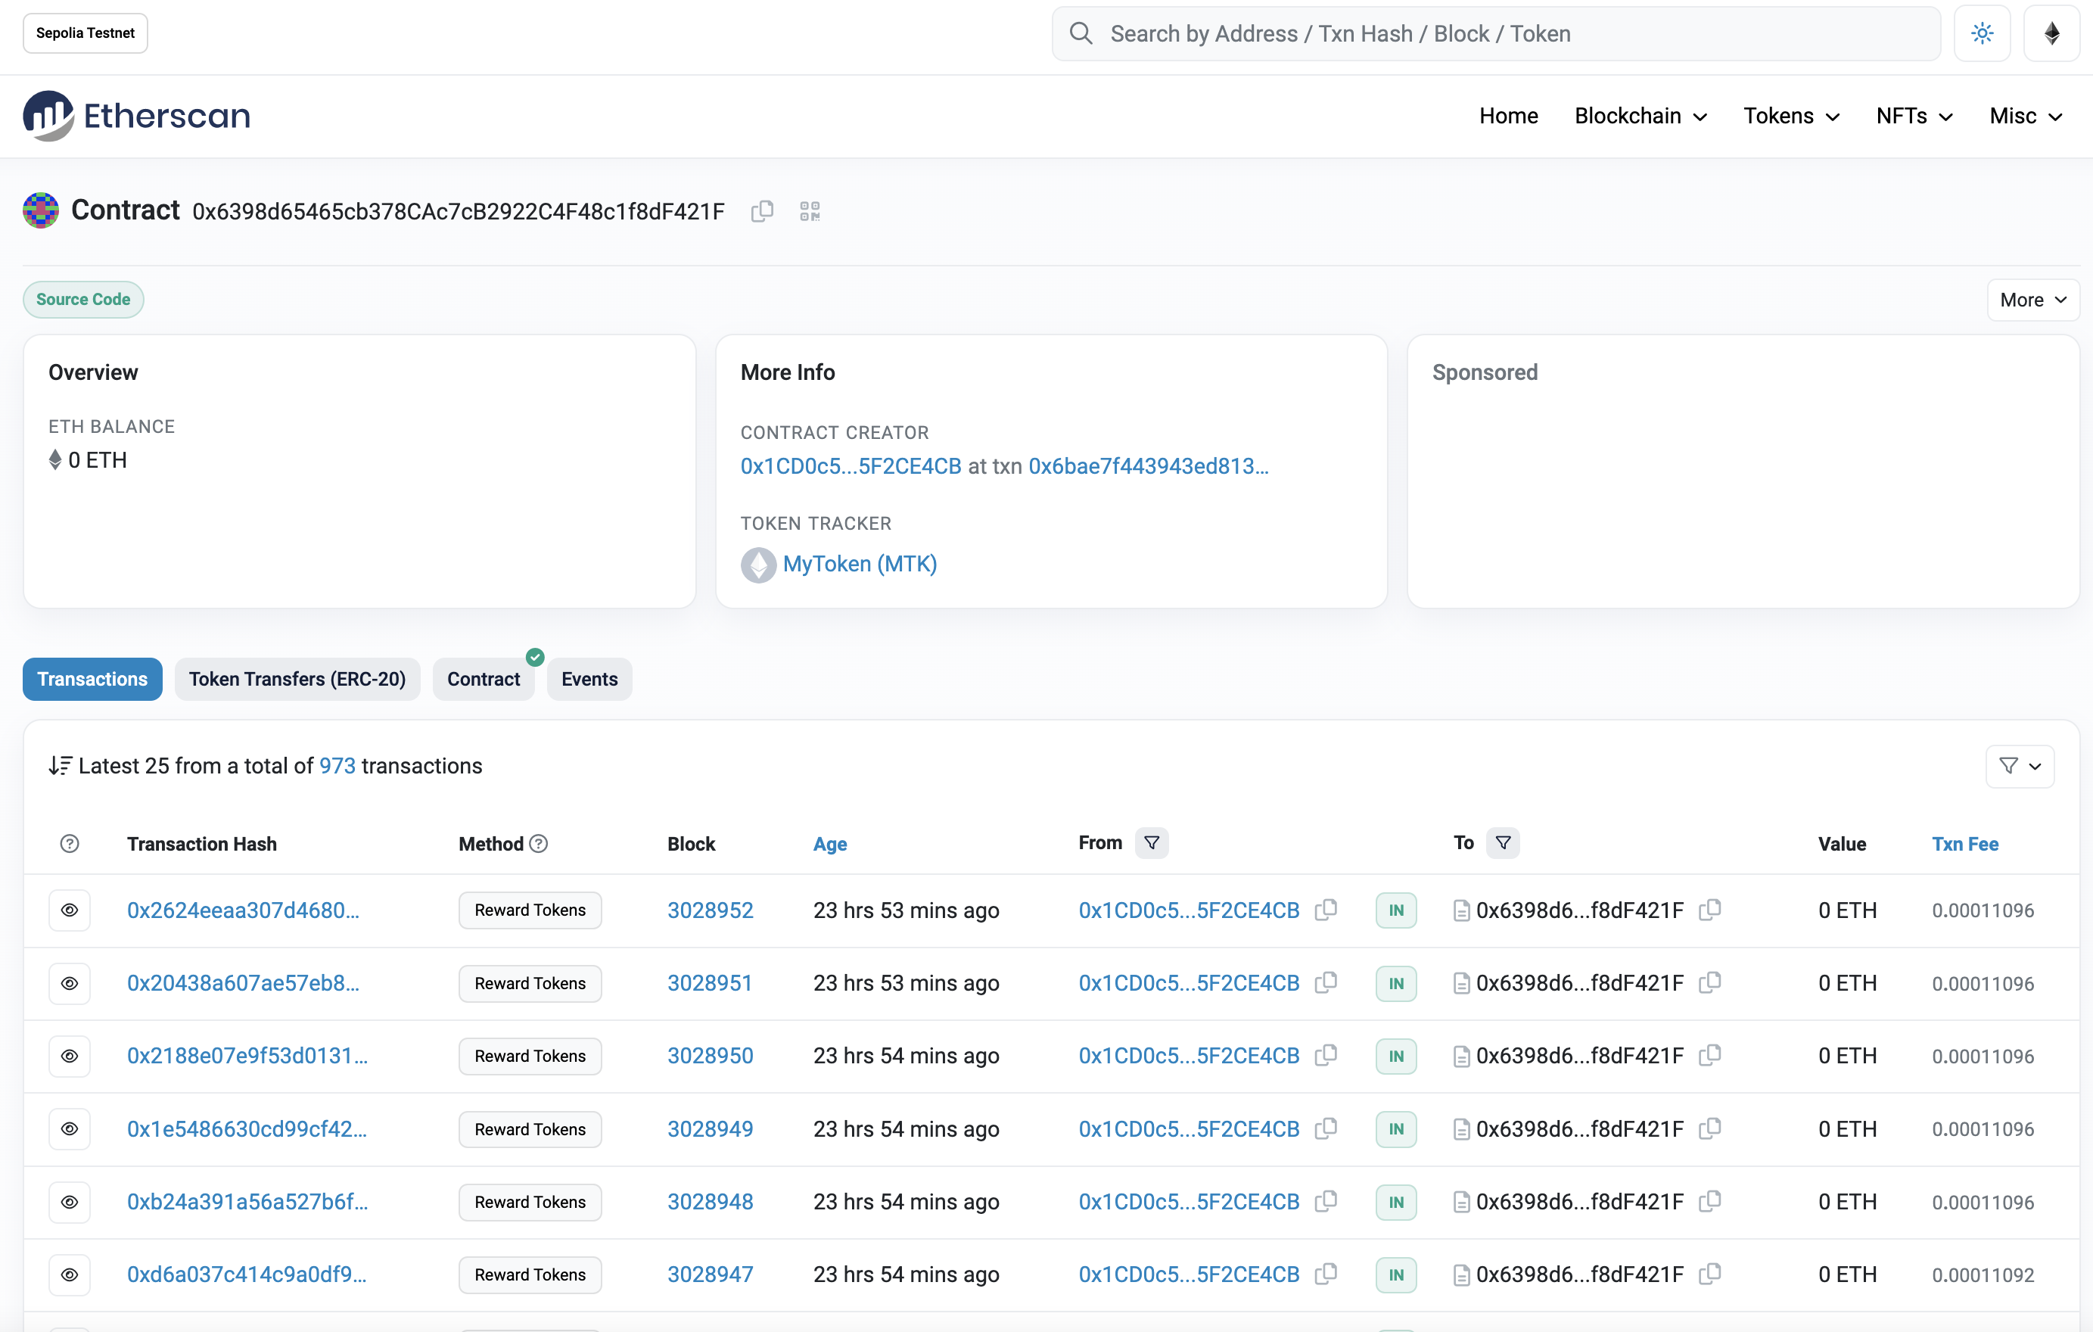The height and width of the screenshot is (1332, 2093).
Task: Open block 3028952 link
Action: (x=710, y=910)
